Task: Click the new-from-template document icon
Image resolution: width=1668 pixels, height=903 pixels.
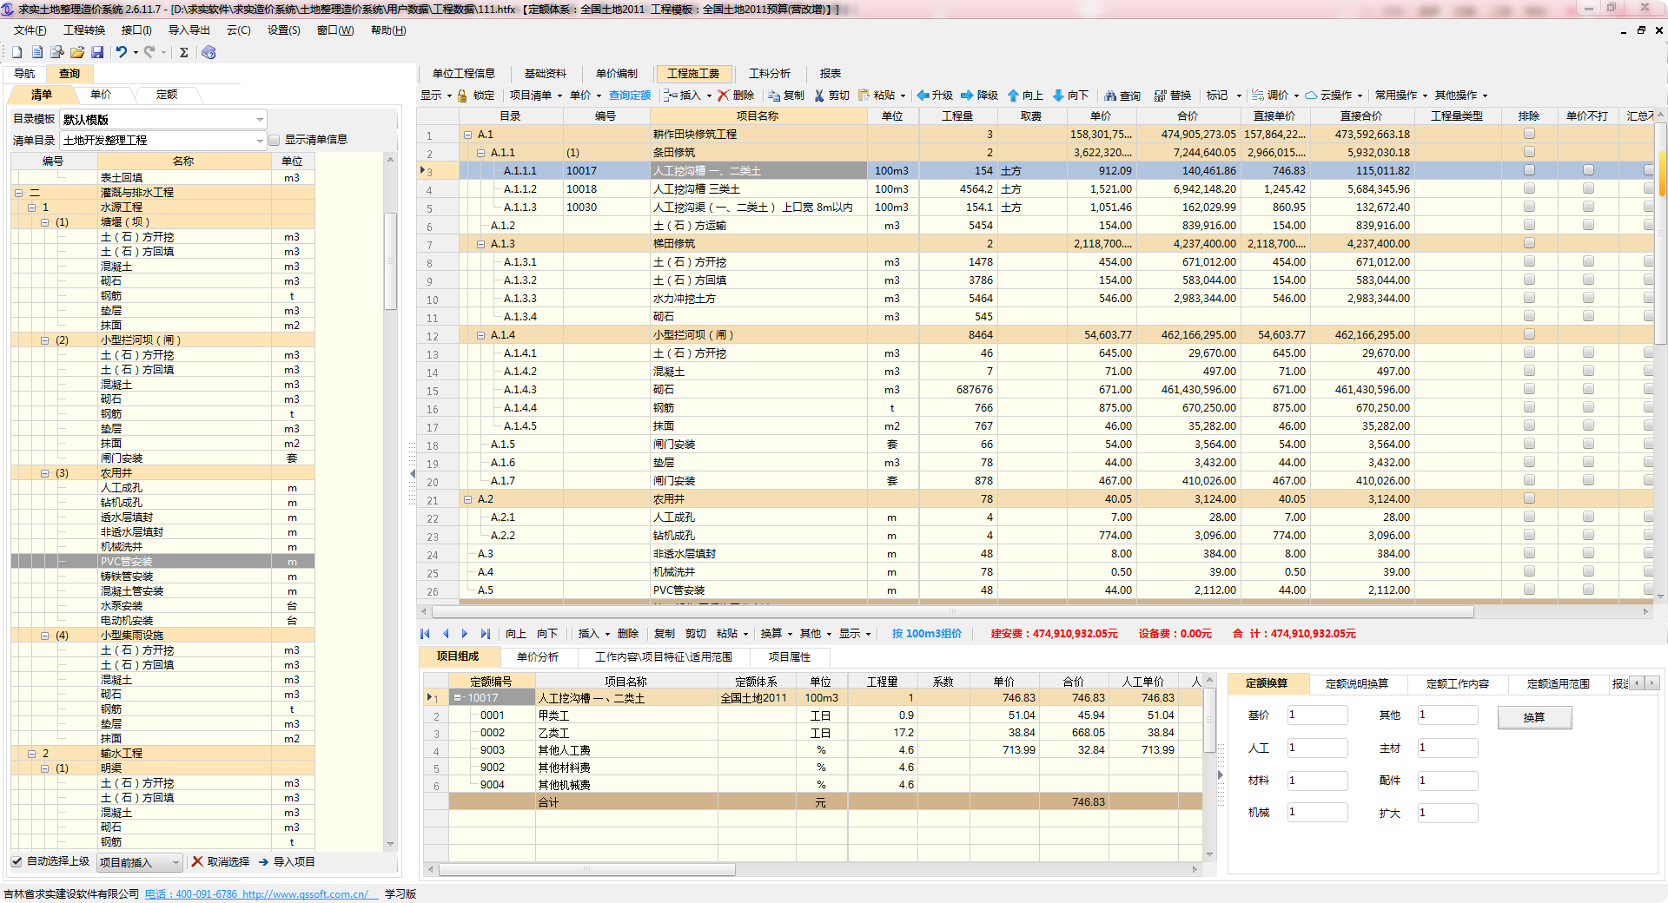Action: pyautogui.click(x=36, y=52)
